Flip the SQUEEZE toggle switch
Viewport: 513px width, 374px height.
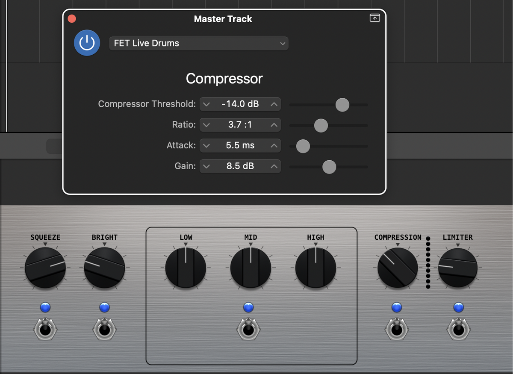(45, 329)
